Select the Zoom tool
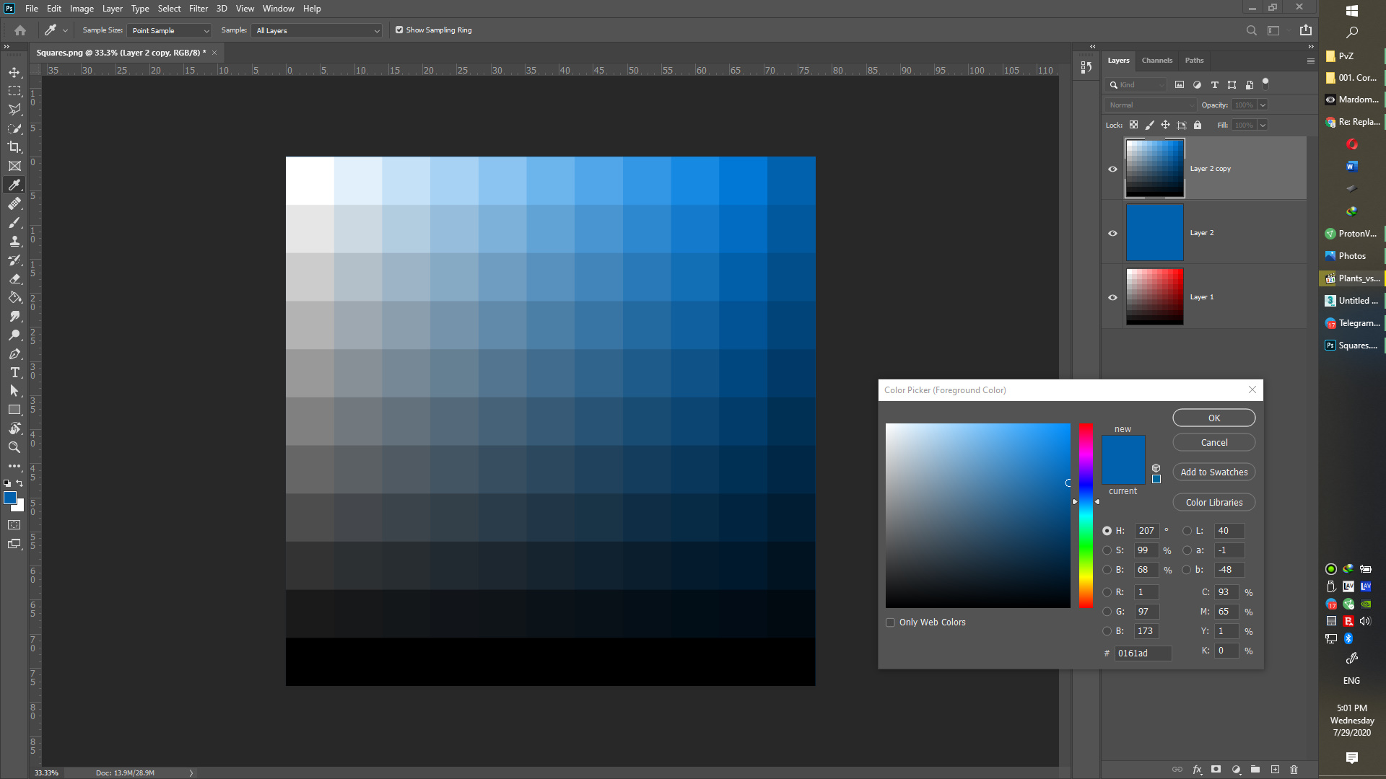The height and width of the screenshot is (779, 1386). 14,447
